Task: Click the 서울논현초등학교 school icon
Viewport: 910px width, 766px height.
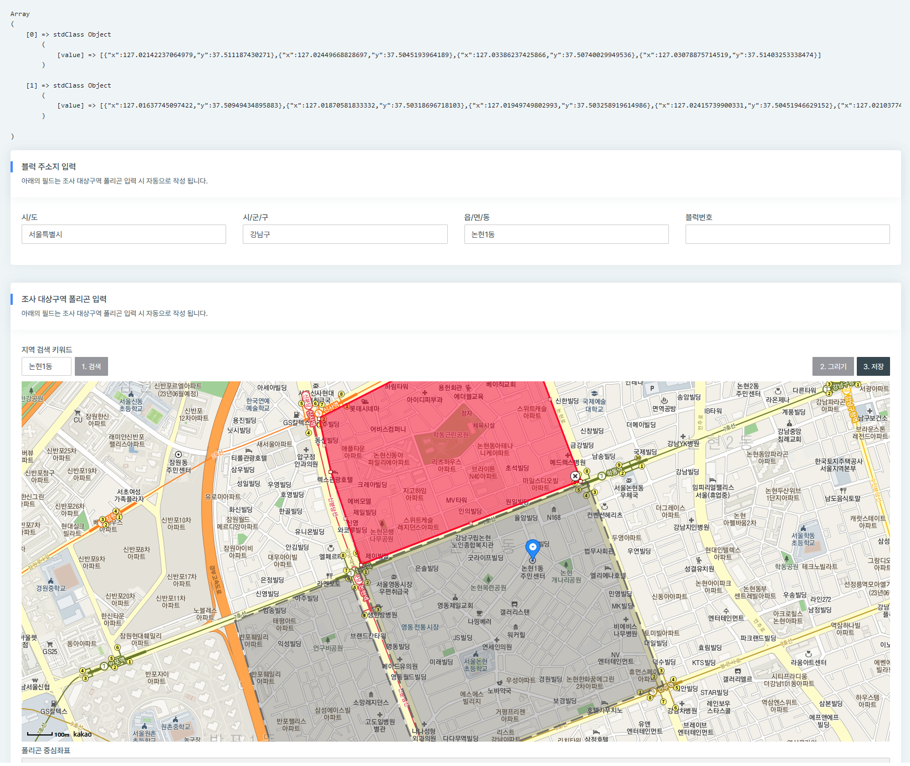Action: 476,654
